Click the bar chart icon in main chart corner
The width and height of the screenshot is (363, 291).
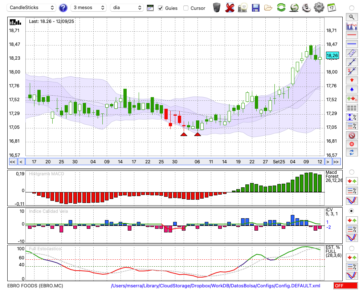pyautogui.click(x=15, y=22)
